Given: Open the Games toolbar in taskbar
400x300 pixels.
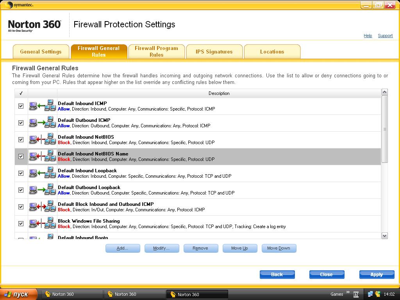Looking at the screenshot, I should point(337,294).
